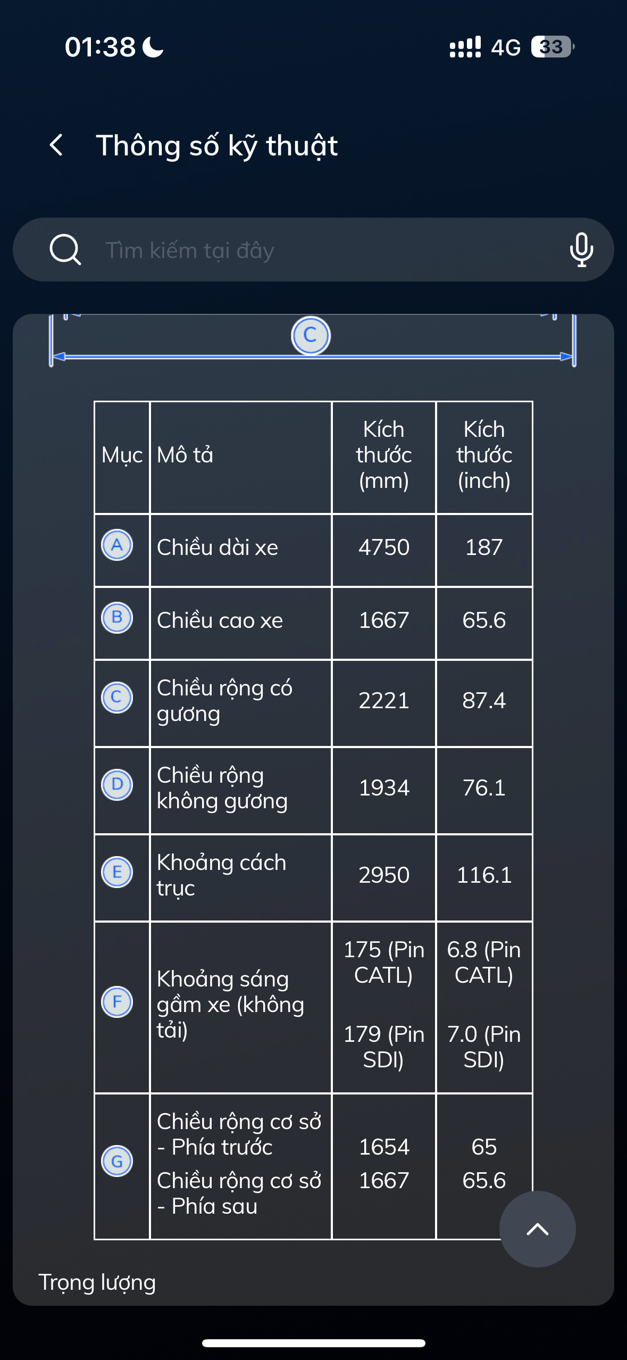Tap the circled E marker in table
This screenshot has height=1360, width=627.
117,872
